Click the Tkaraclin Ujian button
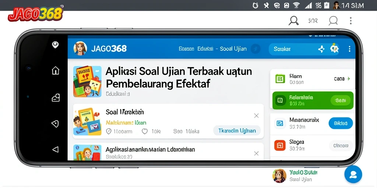This screenshot has height=188, width=377. pyautogui.click(x=237, y=131)
